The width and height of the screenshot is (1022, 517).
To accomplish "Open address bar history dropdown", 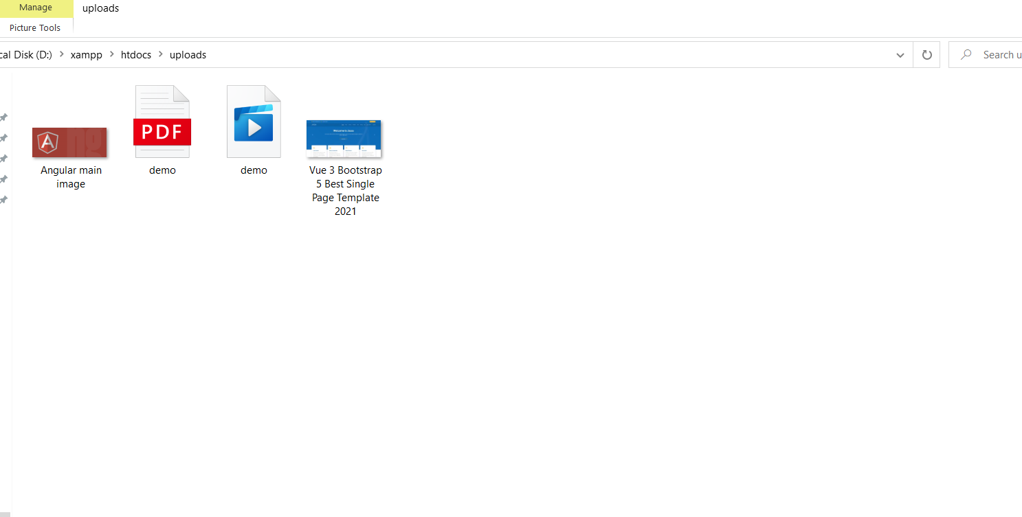I will [900, 55].
